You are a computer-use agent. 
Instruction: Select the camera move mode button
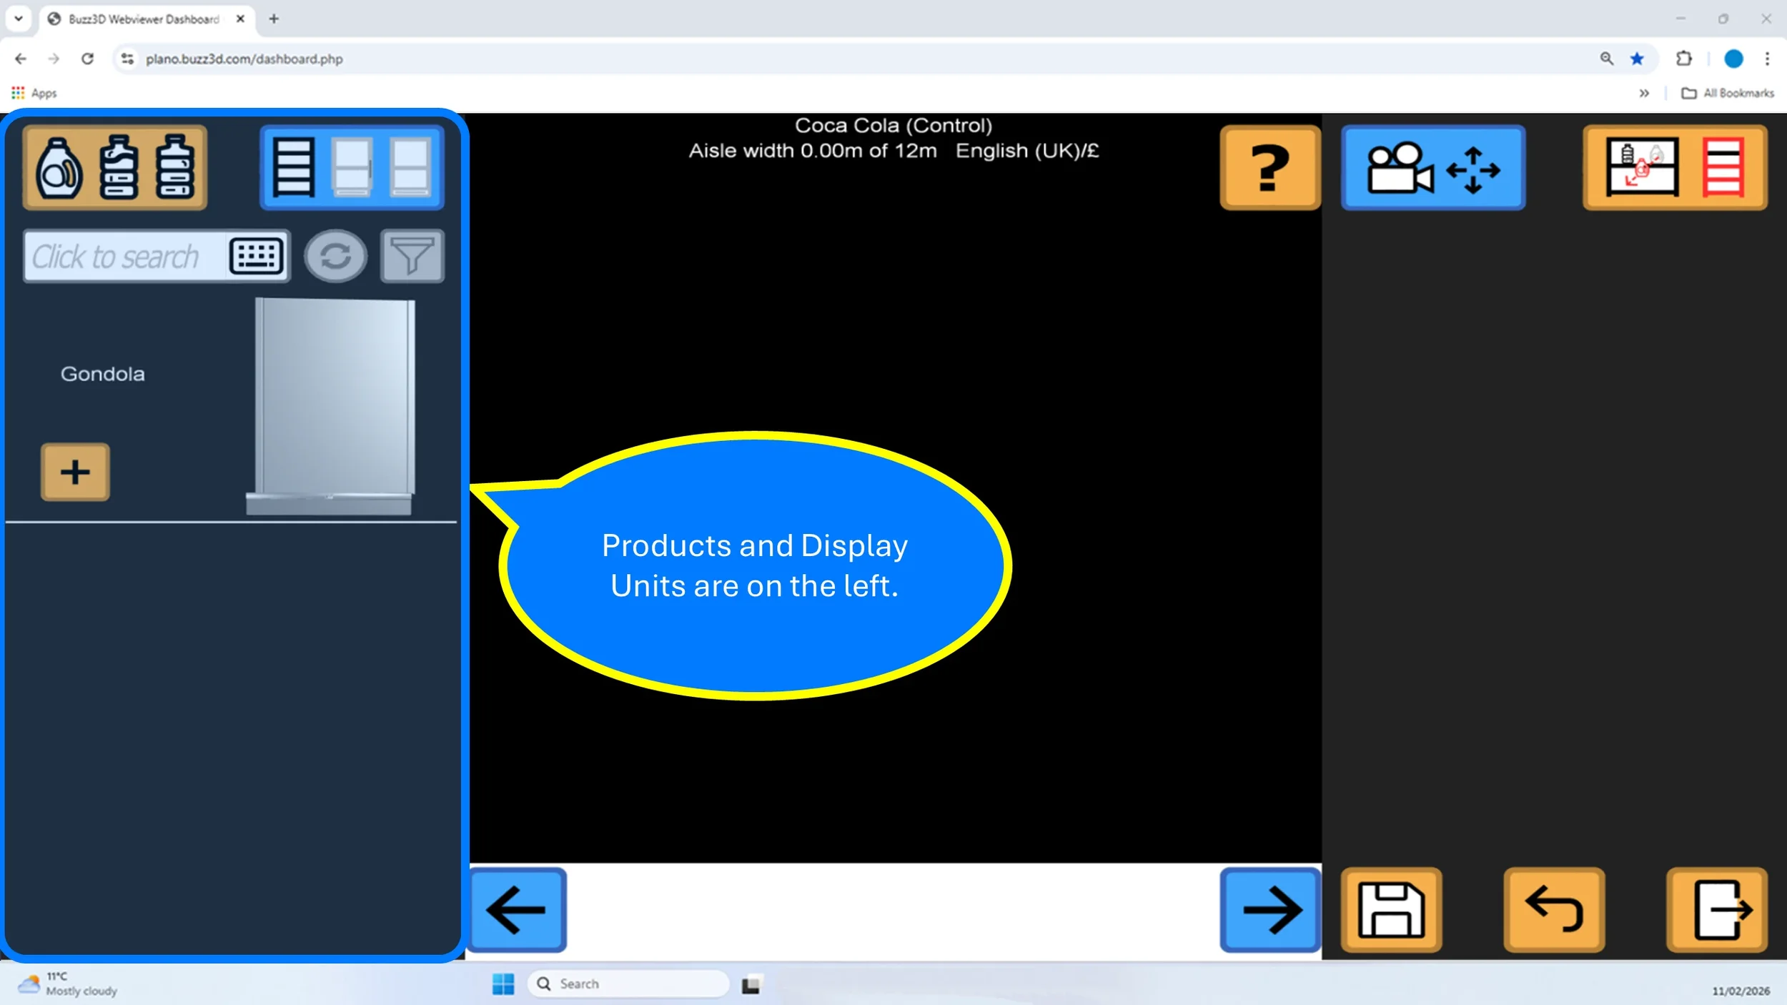1432,167
